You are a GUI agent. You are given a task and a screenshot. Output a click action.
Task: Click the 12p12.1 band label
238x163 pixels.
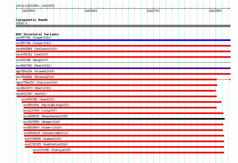click(x=22, y=23)
